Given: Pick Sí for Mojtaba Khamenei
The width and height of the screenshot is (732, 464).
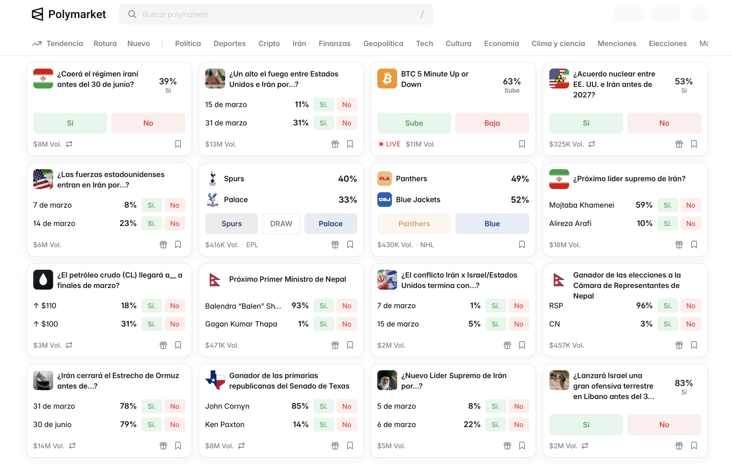Looking at the screenshot, I should pyautogui.click(x=667, y=205).
